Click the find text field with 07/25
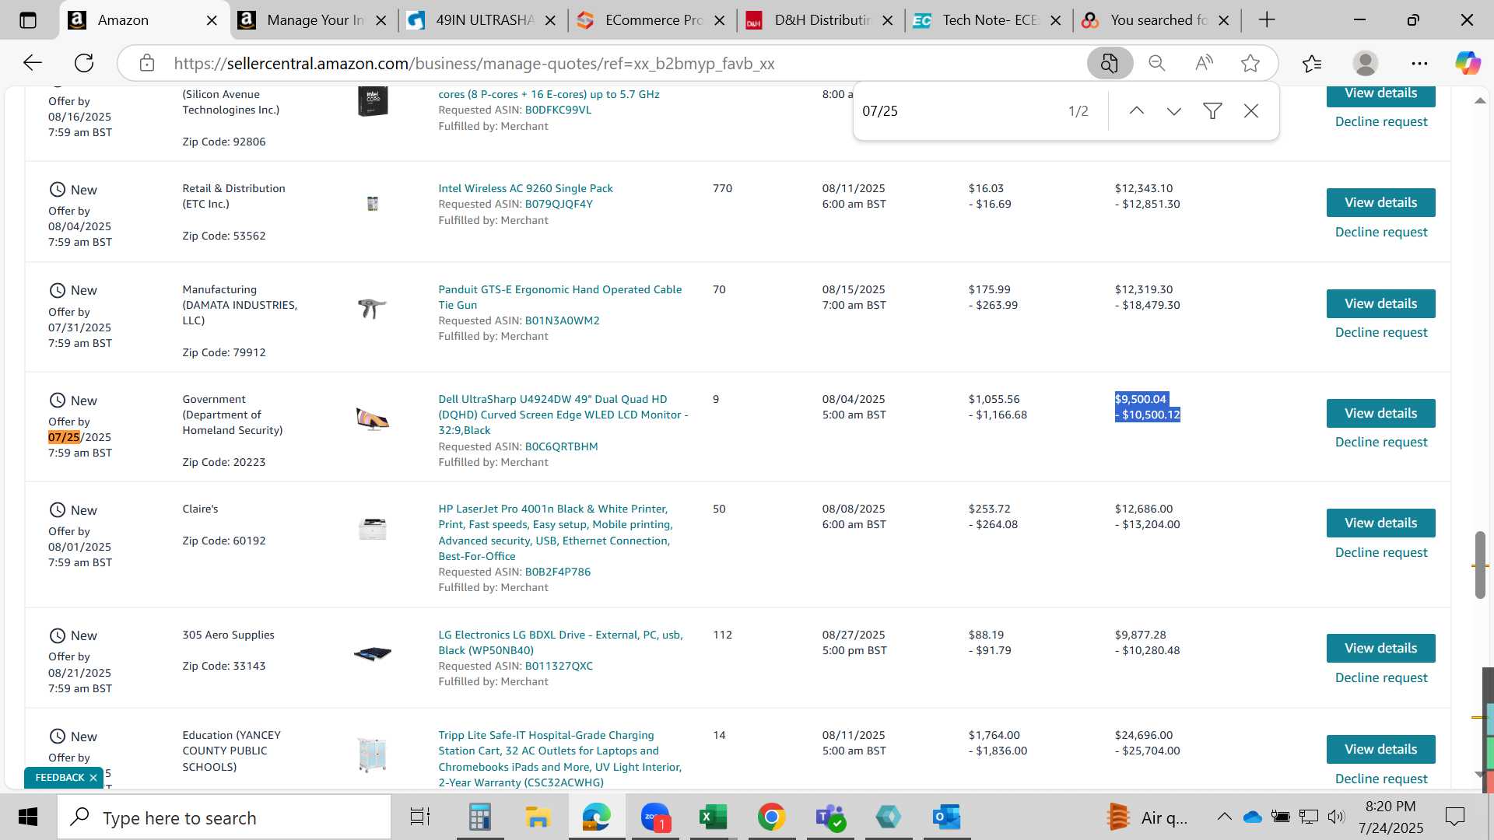 957,111
